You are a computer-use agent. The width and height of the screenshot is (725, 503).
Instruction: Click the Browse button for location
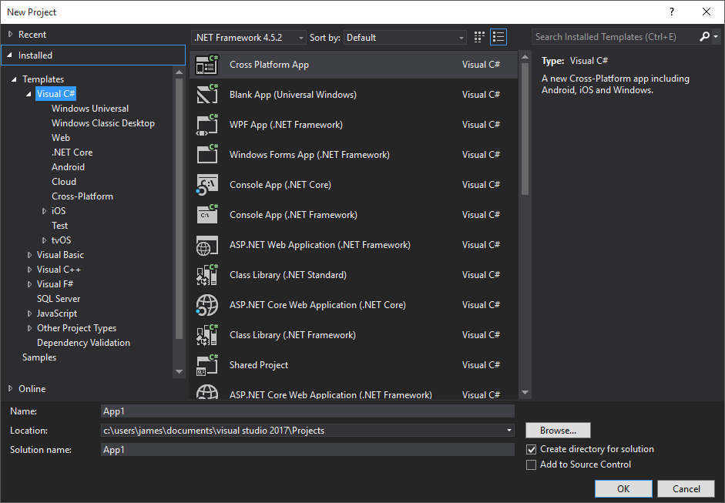[558, 430]
